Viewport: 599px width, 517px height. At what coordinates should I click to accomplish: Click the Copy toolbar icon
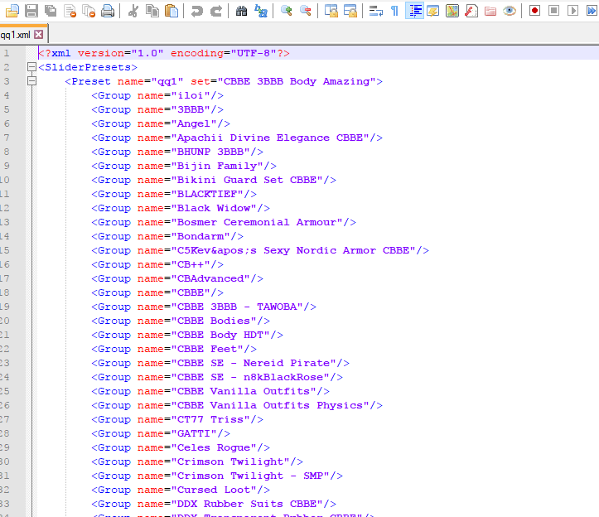coord(152,11)
